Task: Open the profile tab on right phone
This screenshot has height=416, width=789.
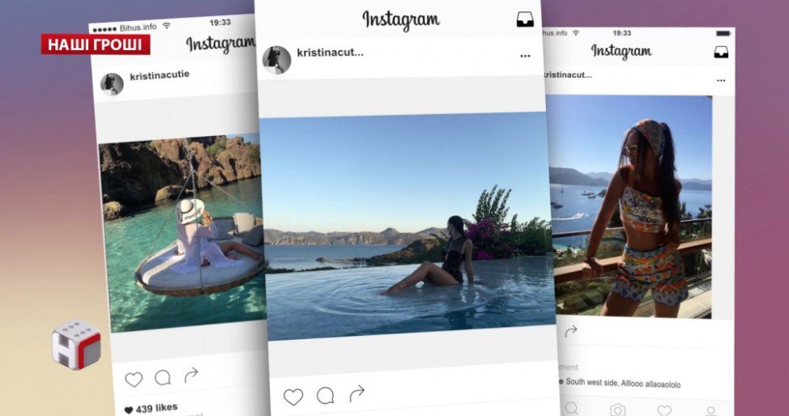Action: (x=710, y=411)
